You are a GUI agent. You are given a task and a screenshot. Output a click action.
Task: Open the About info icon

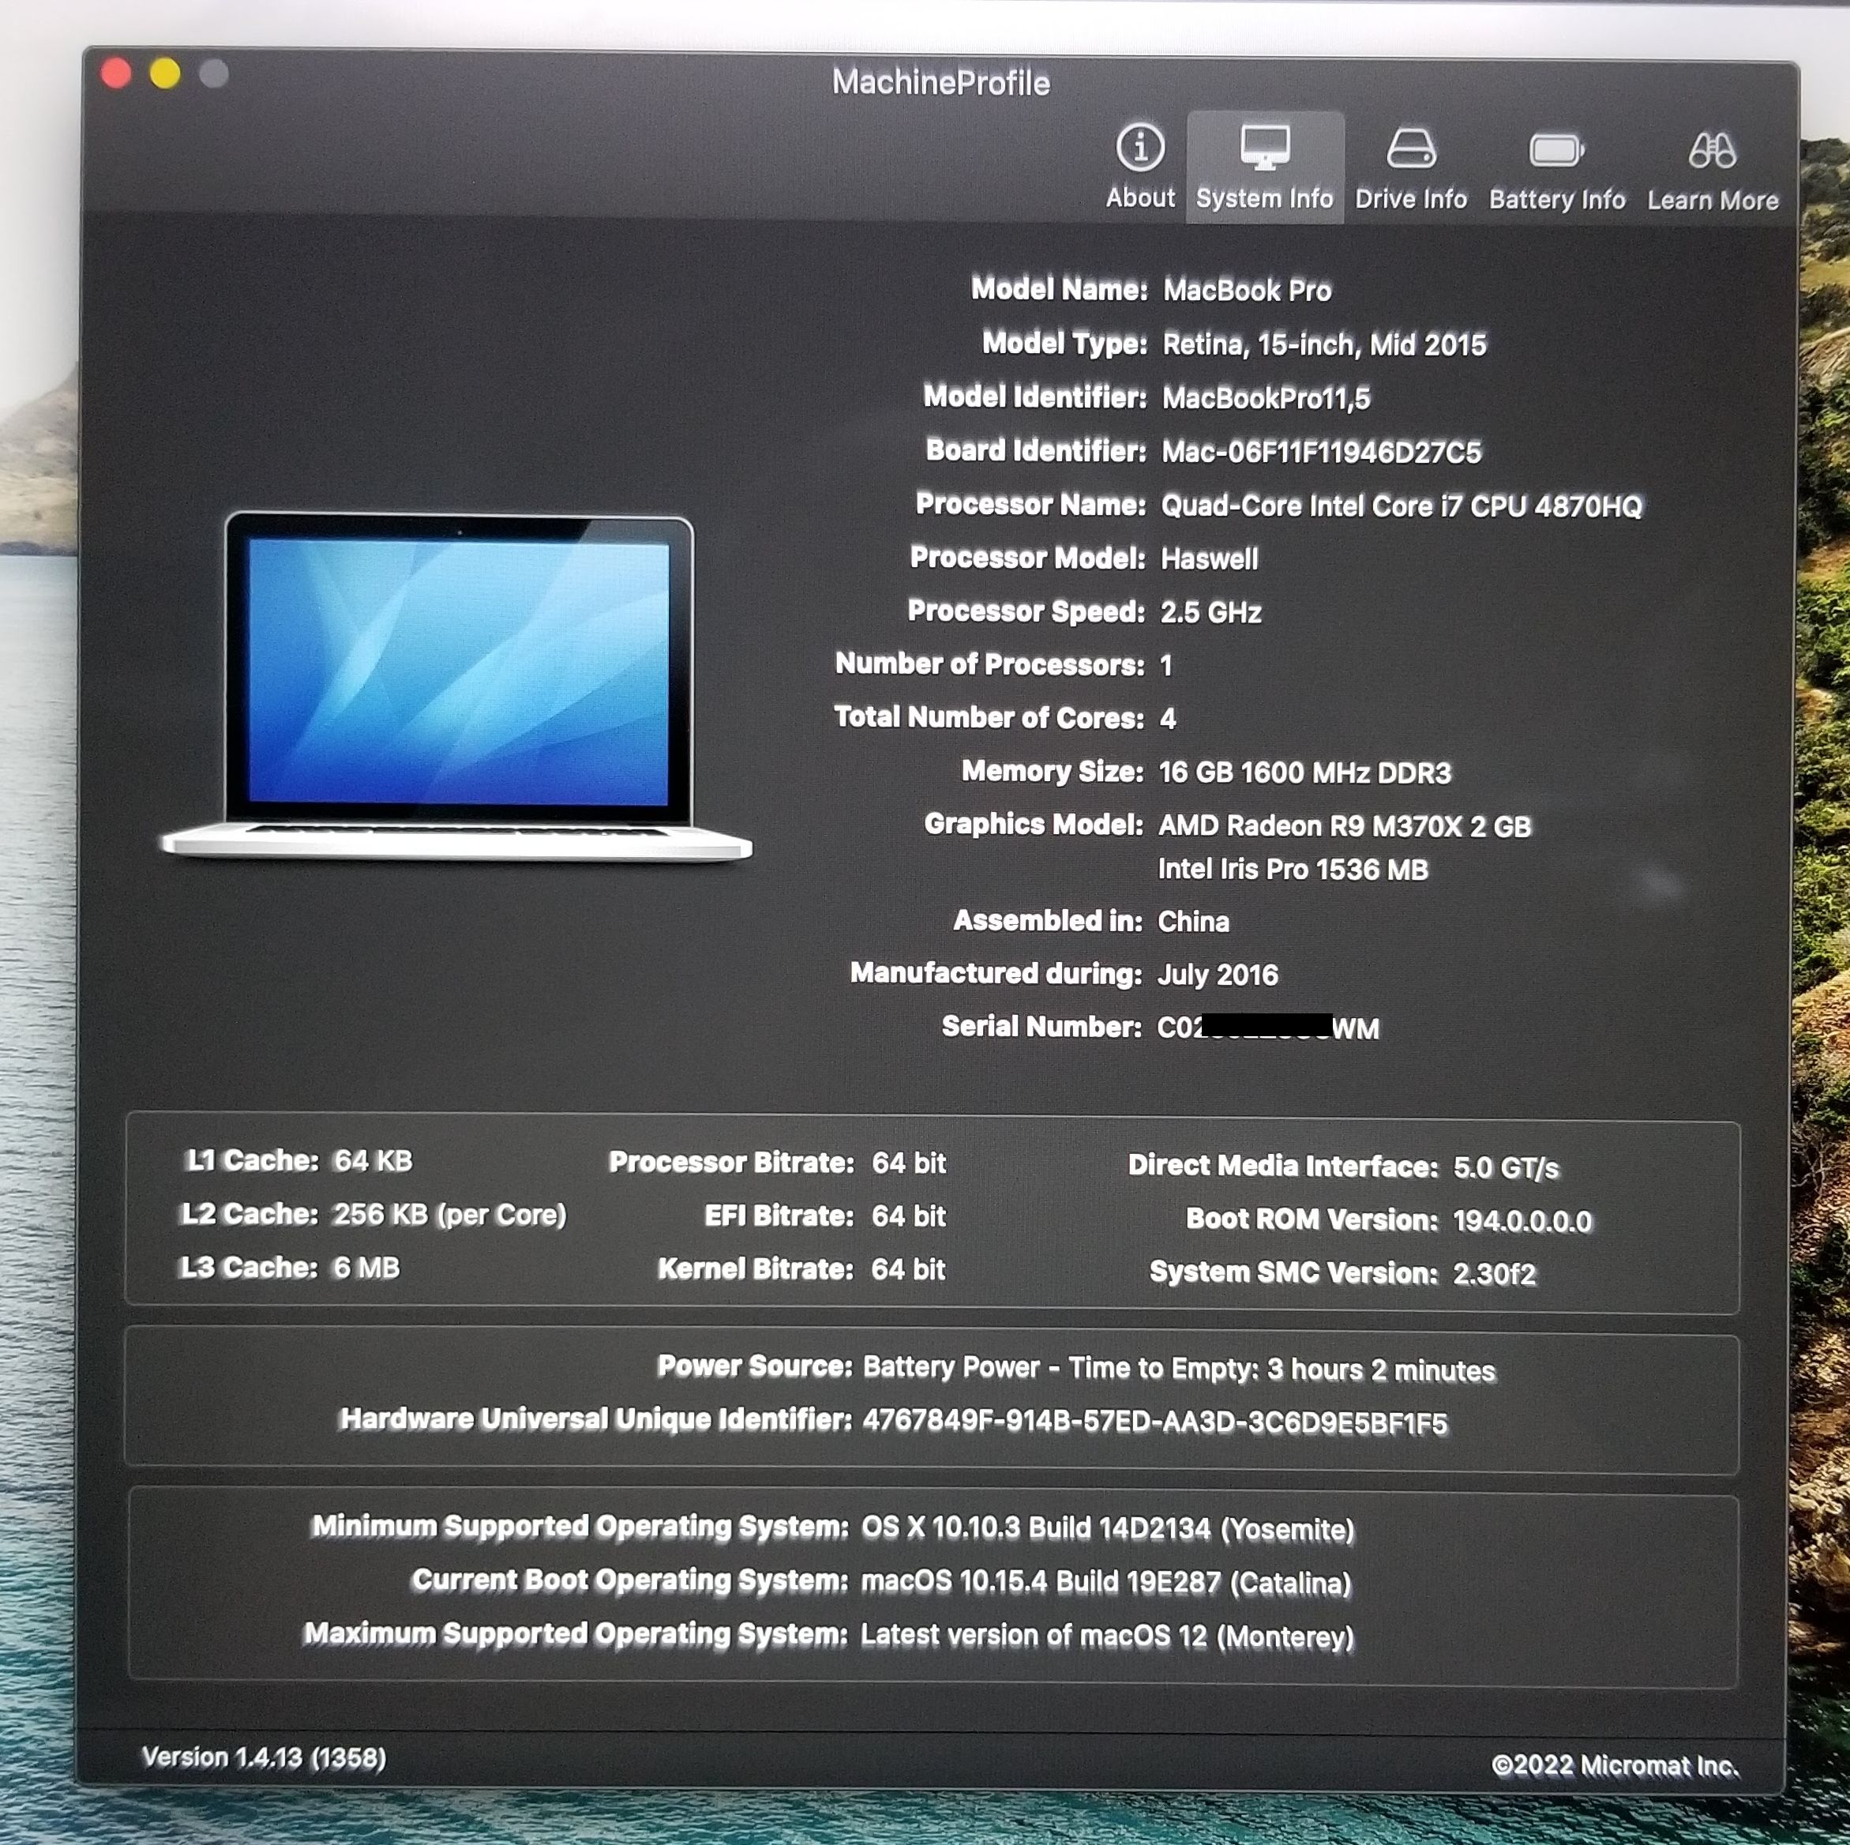point(1139,148)
